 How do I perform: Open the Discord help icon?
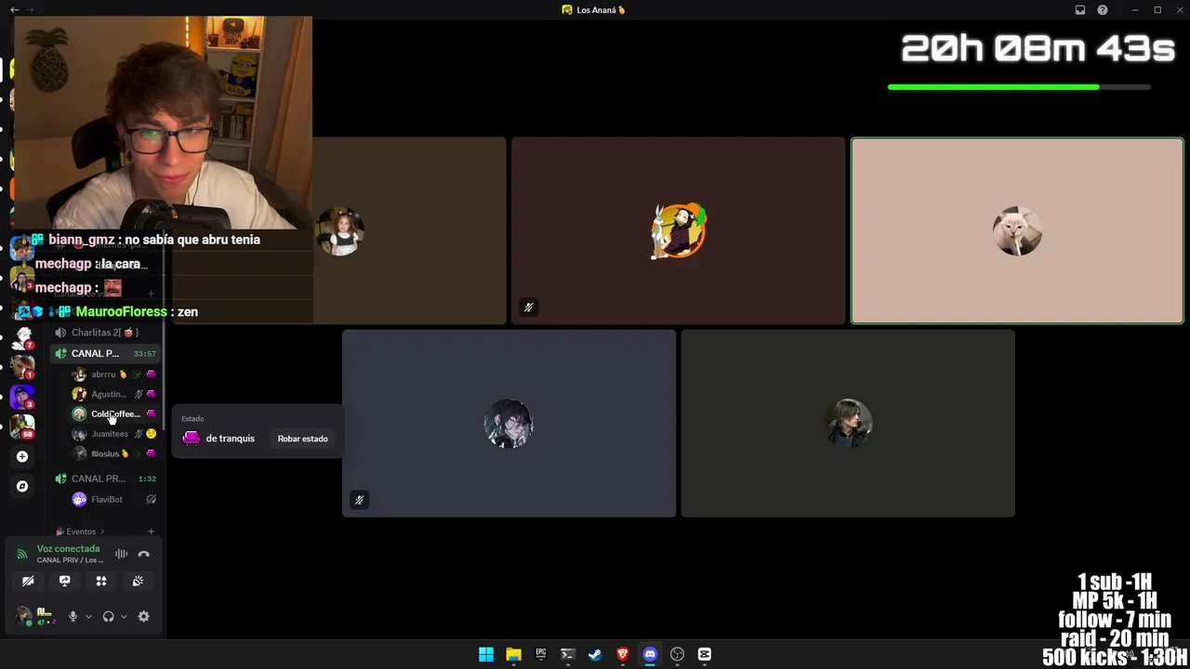tap(1103, 10)
